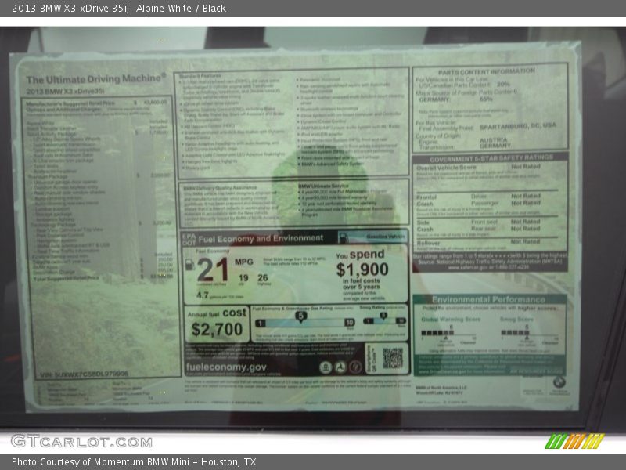
Task: Click the "2013 BMW X3 xDrive35i" sticker subtitle
Action: pyautogui.click(x=65, y=91)
